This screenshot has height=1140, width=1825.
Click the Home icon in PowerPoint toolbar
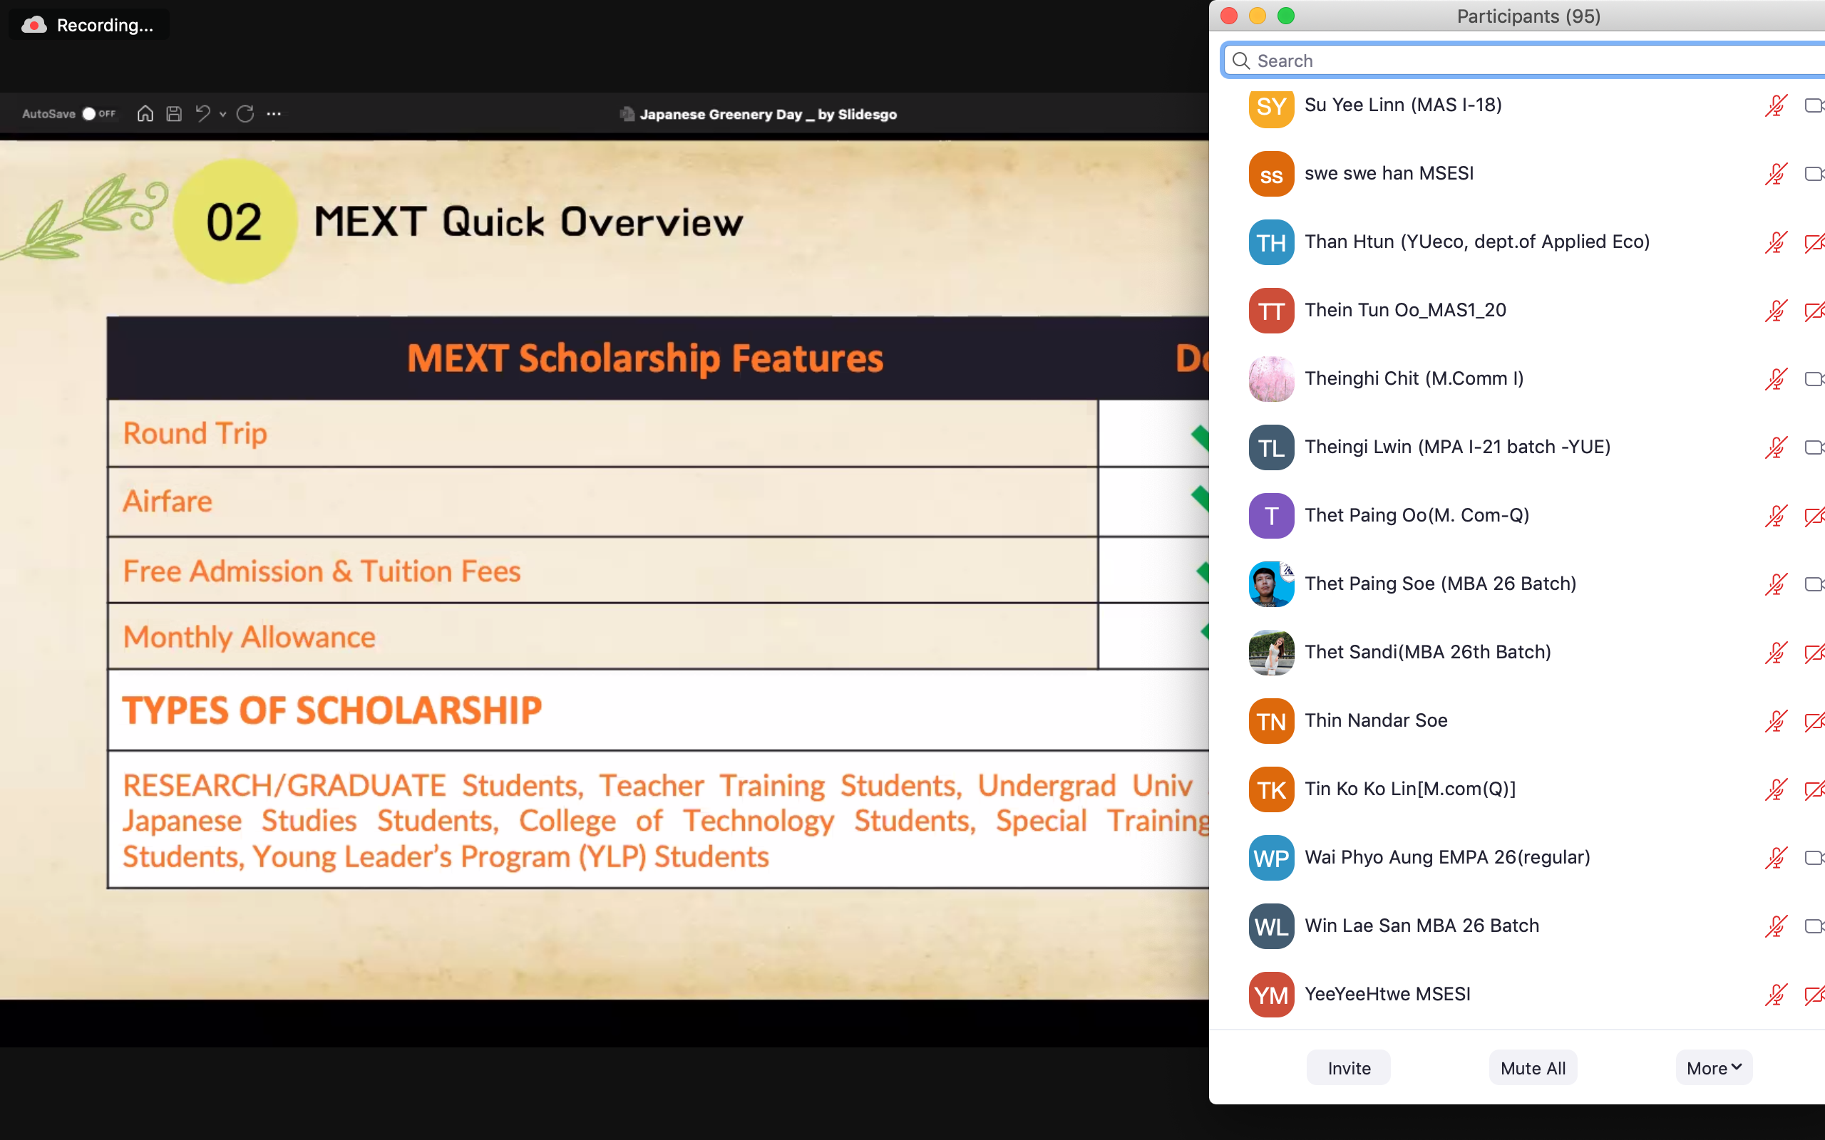coord(145,114)
